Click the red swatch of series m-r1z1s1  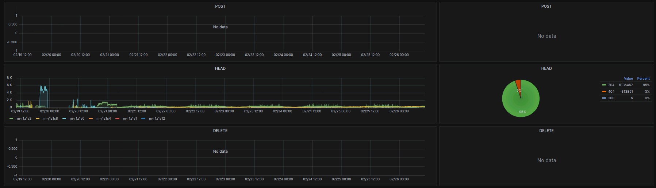(x=118, y=119)
